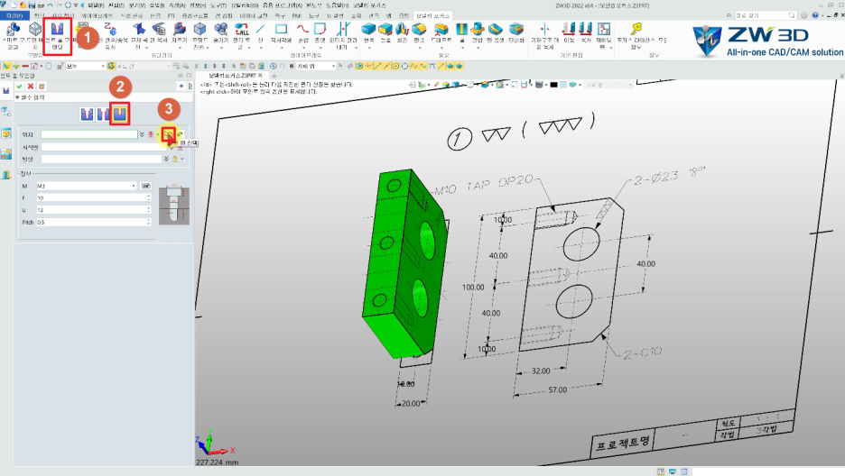Screen dimensions: 845x476
Task: Expand the direction field double-chevron
Action: pos(166,159)
